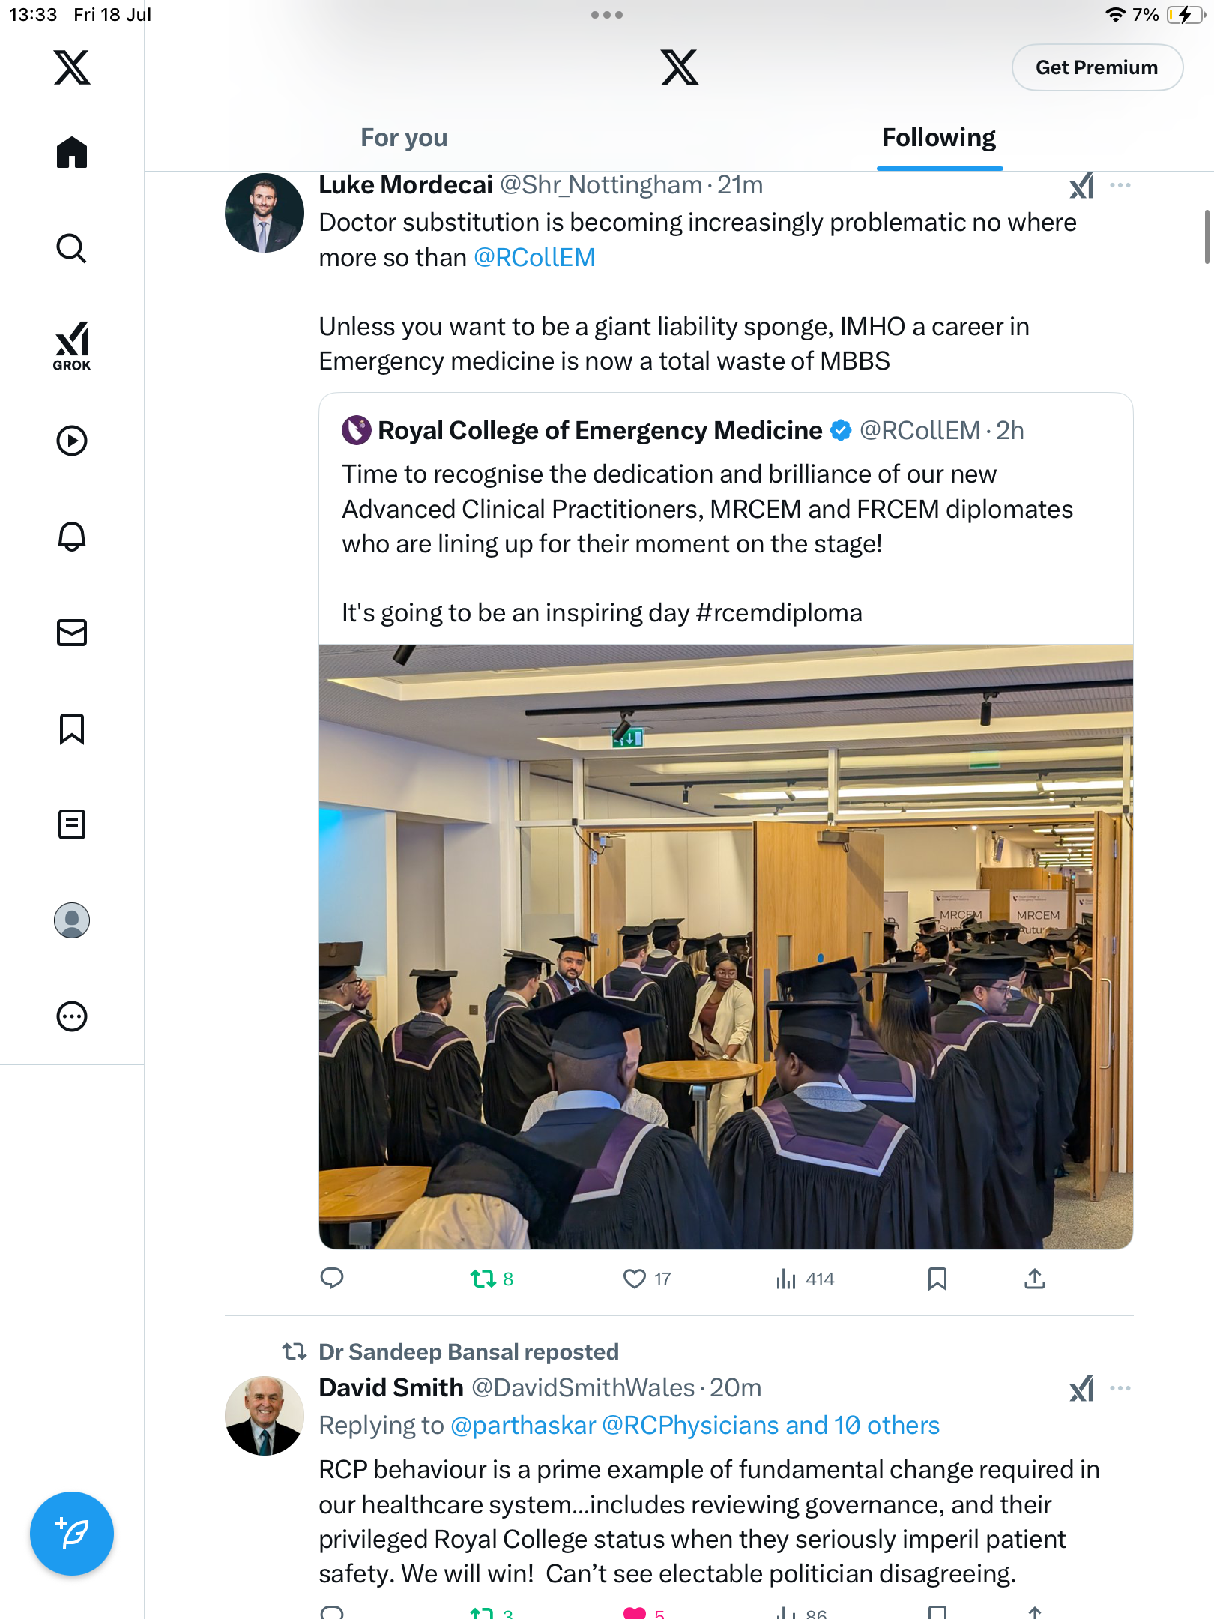Image resolution: width=1214 pixels, height=1619 pixels.
Task: Open more options on Luke Mordecai's post
Action: tap(1120, 185)
